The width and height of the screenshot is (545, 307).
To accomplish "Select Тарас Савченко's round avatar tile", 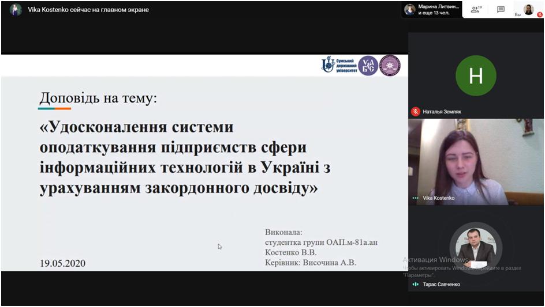I will coord(476,248).
